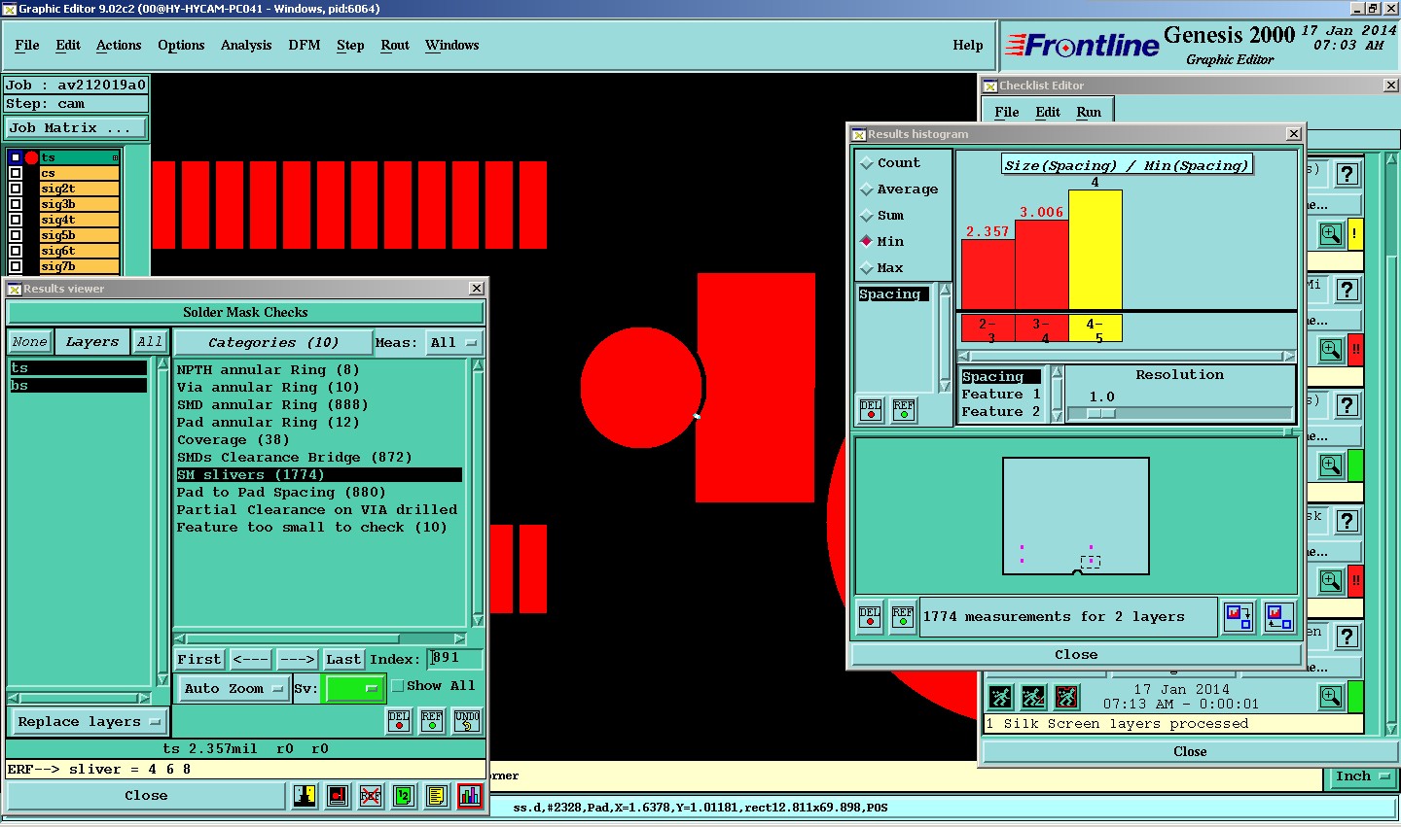
Task: Click Close in the Results histogram window
Action: (x=1076, y=654)
